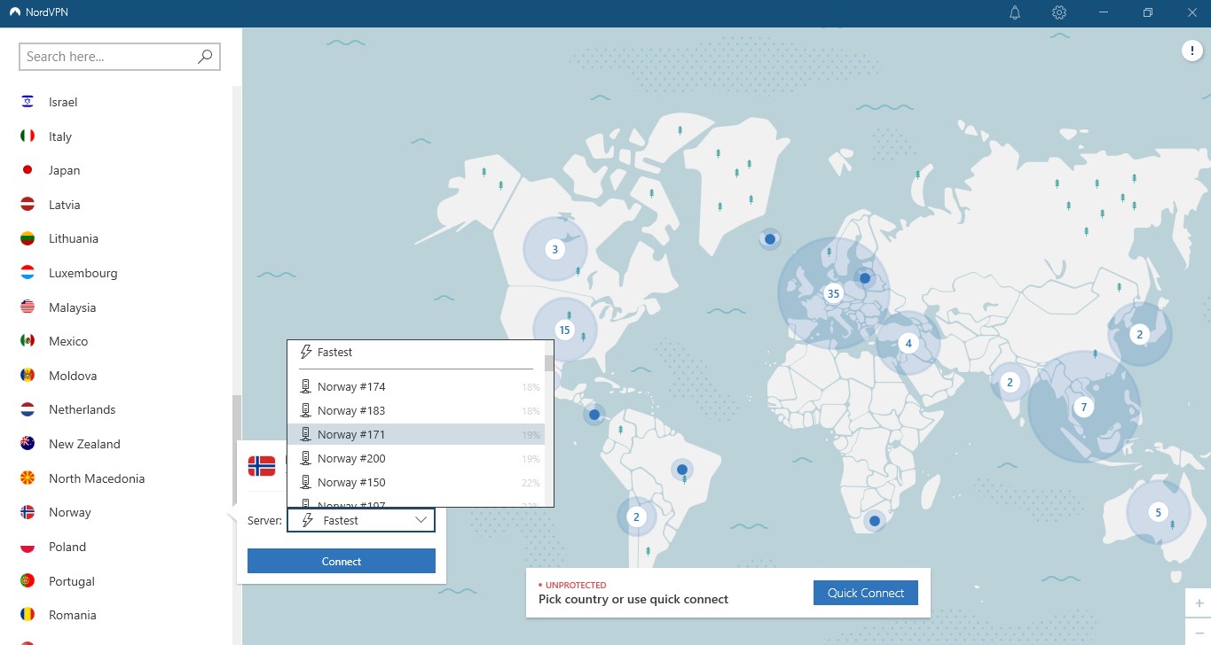The height and width of the screenshot is (645, 1211).
Task: Select Norway #174 from server list
Action: pos(351,387)
